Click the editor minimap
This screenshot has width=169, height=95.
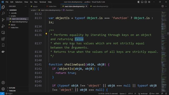click(164, 52)
